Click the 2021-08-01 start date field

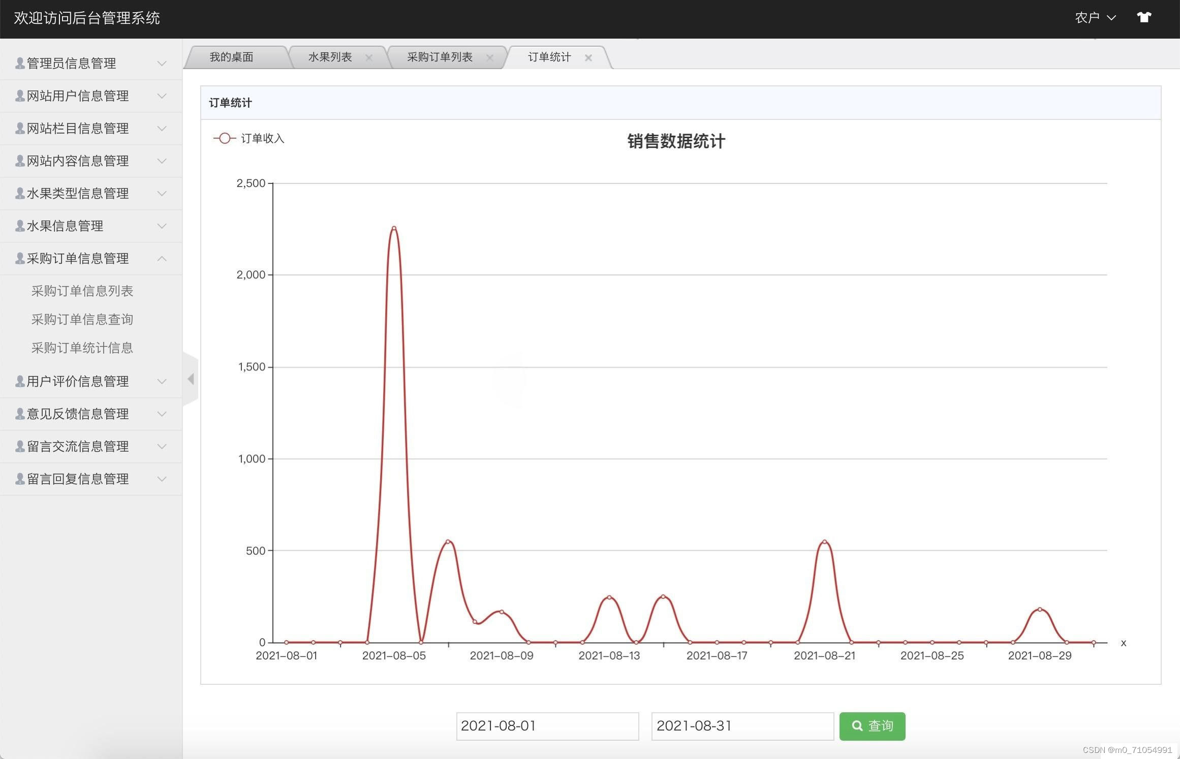click(547, 726)
